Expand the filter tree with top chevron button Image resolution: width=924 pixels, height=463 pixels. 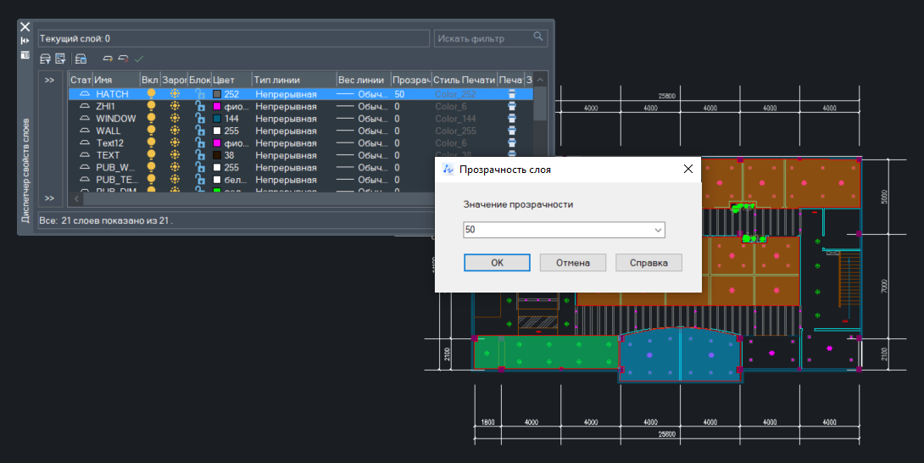pos(50,80)
